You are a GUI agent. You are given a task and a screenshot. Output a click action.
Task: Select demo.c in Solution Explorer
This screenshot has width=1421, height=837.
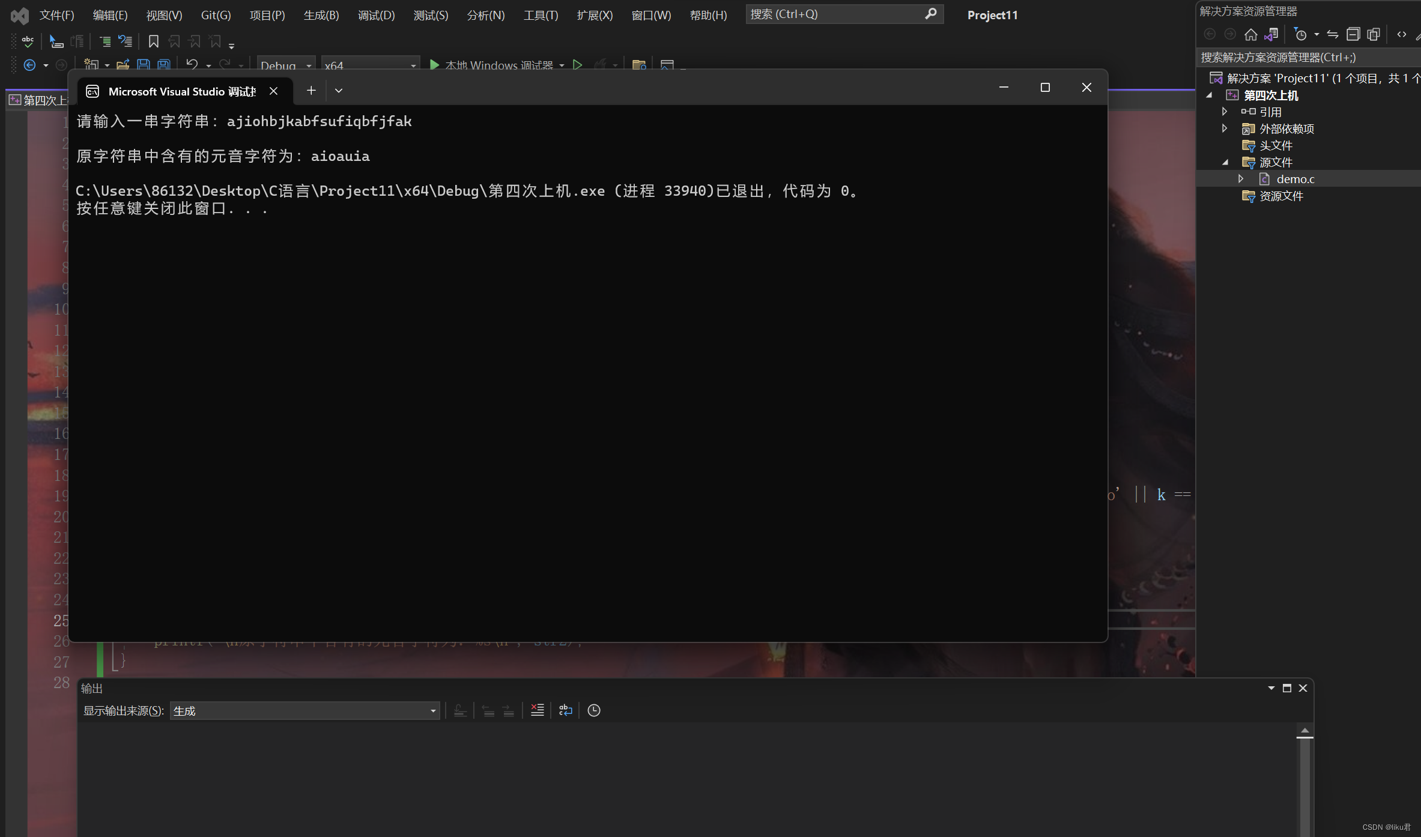(1295, 179)
